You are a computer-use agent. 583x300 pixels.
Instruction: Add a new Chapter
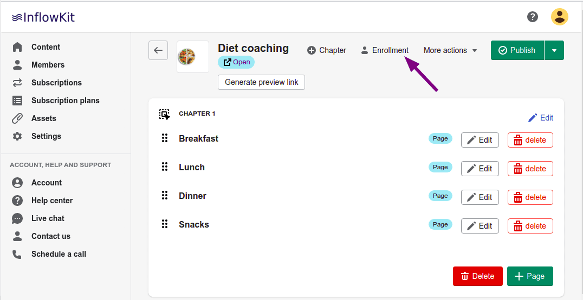(x=327, y=50)
